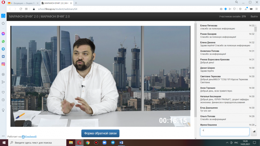Screen dimensions: 260x146
Task: Open the Opera sidebar home icon
Action: [x=3, y=16]
